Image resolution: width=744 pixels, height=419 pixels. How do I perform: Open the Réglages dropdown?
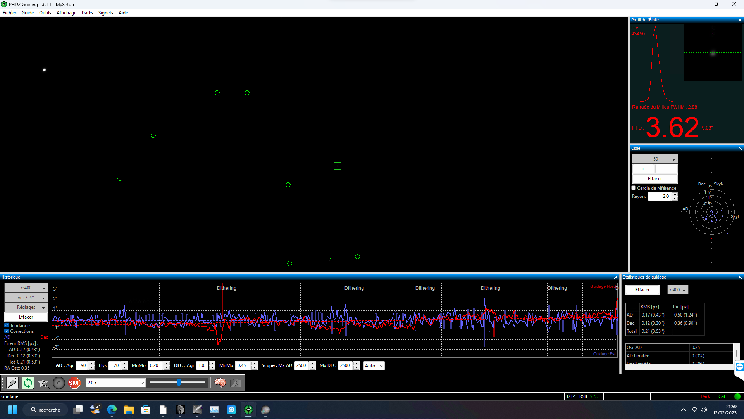(26, 307)
